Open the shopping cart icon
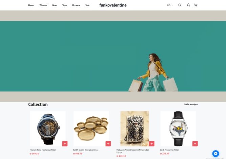The image size is (226, 159). tap(196, 5)
